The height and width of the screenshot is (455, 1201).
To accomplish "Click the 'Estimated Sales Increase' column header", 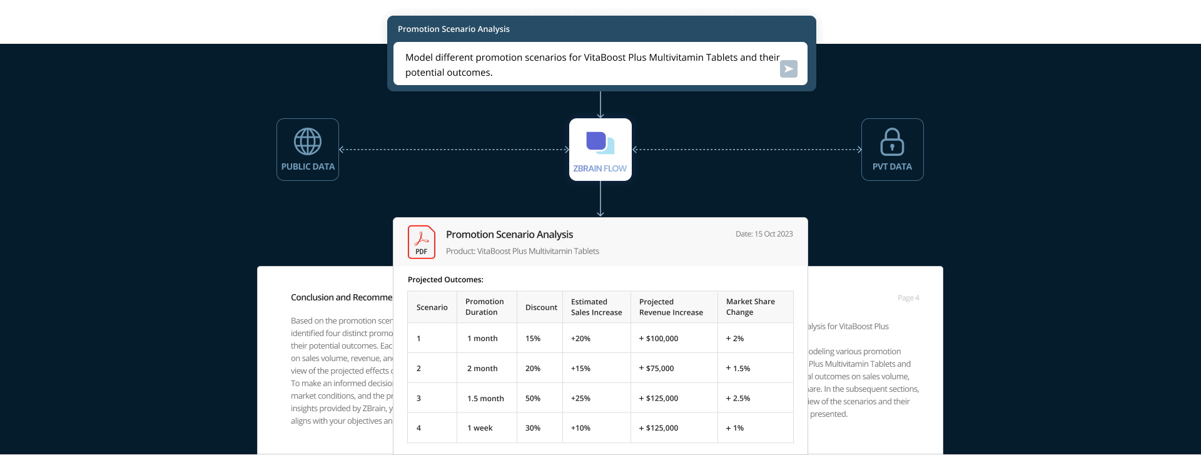I will 596,307.
